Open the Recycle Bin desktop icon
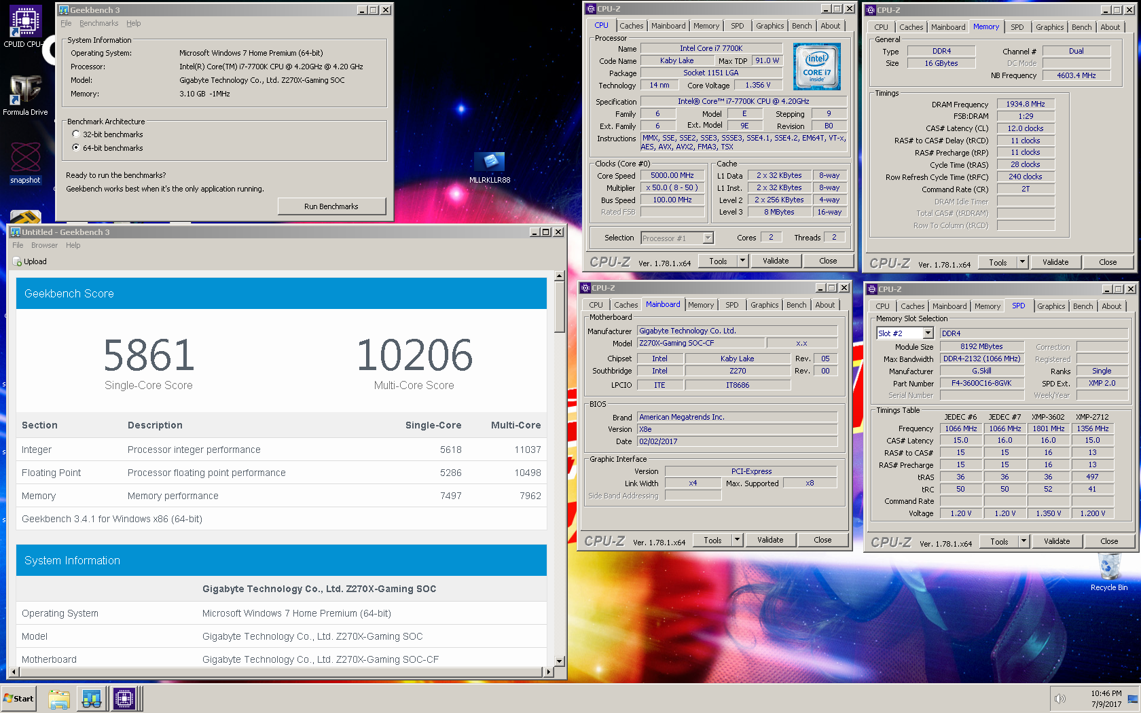The height and width of the screenshot is (713, 1141). coord(1109,572)
